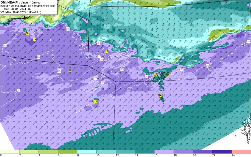Click the DMI/NEA-FI title text
Screen dimensions: 251x157
(9, 3)
